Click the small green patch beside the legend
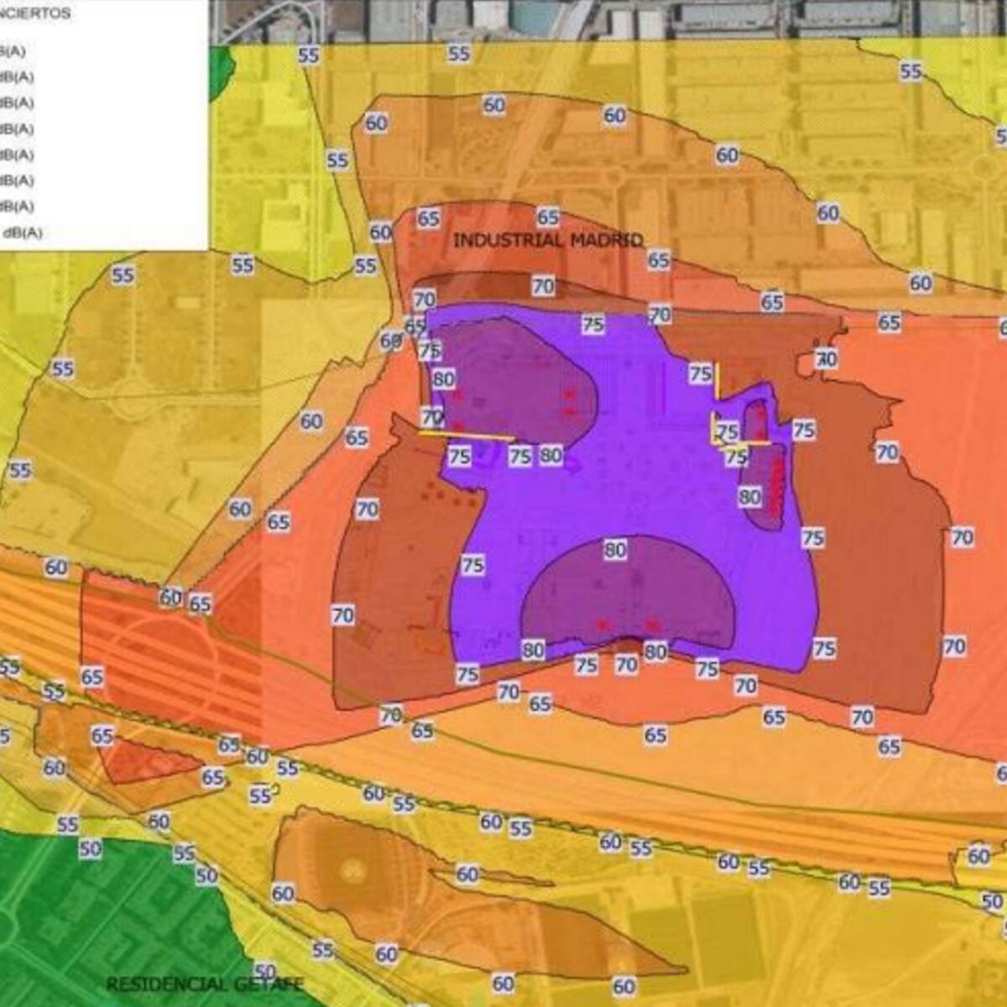 [x=220, y=65]
